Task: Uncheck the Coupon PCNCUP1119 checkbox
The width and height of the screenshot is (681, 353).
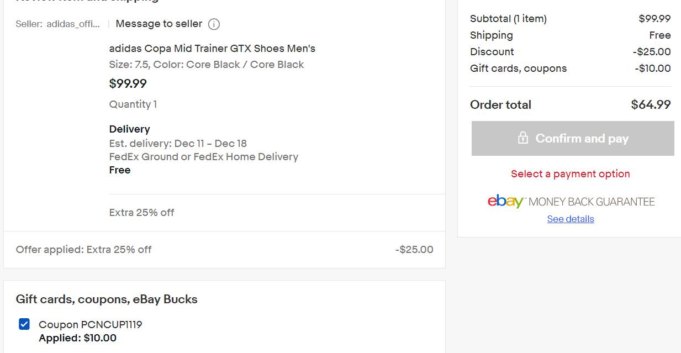Action: pyautogui.click(x=24, y=324)
